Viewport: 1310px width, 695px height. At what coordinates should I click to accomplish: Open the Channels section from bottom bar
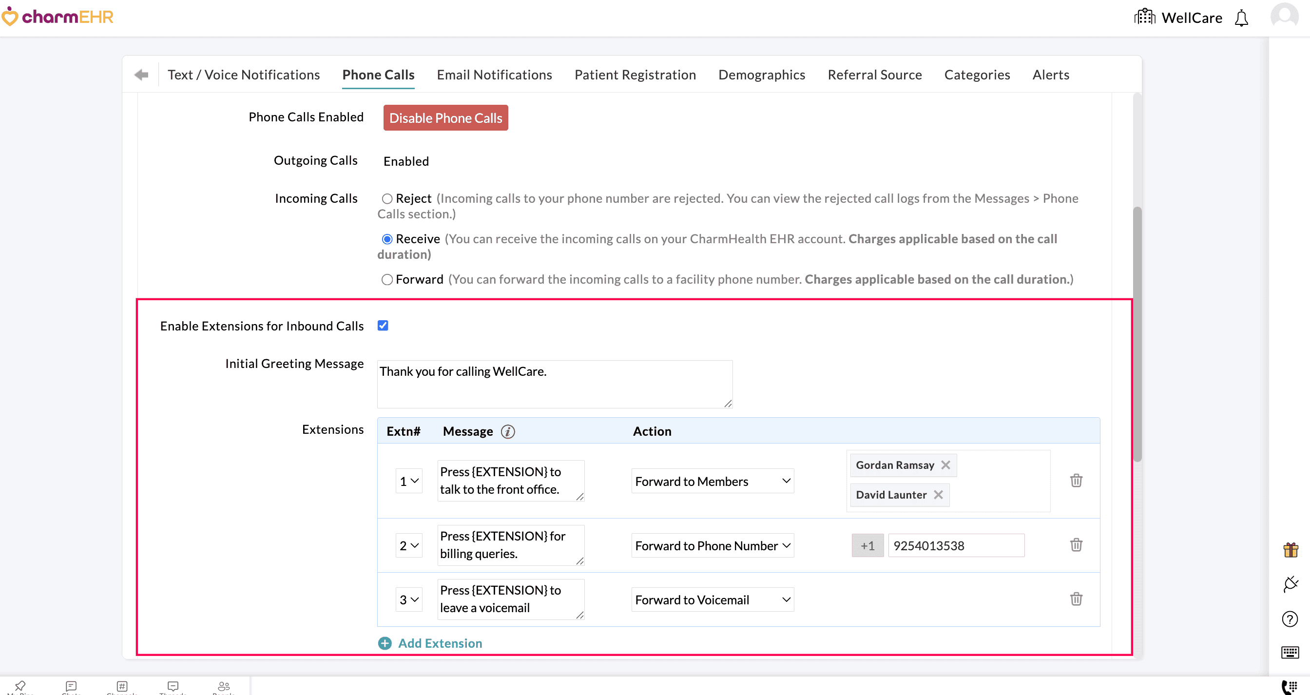[x=122, y=686]
